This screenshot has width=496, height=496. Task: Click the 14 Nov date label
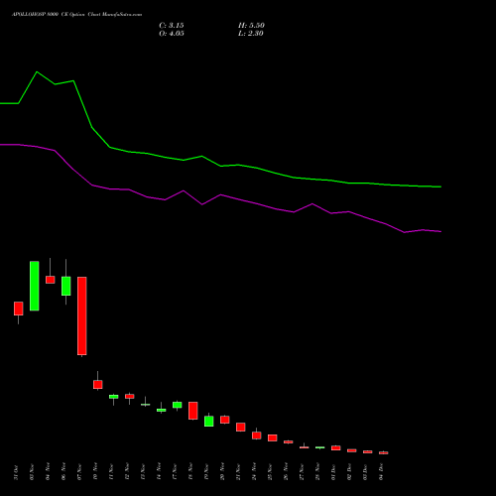[x=159, y=471]
